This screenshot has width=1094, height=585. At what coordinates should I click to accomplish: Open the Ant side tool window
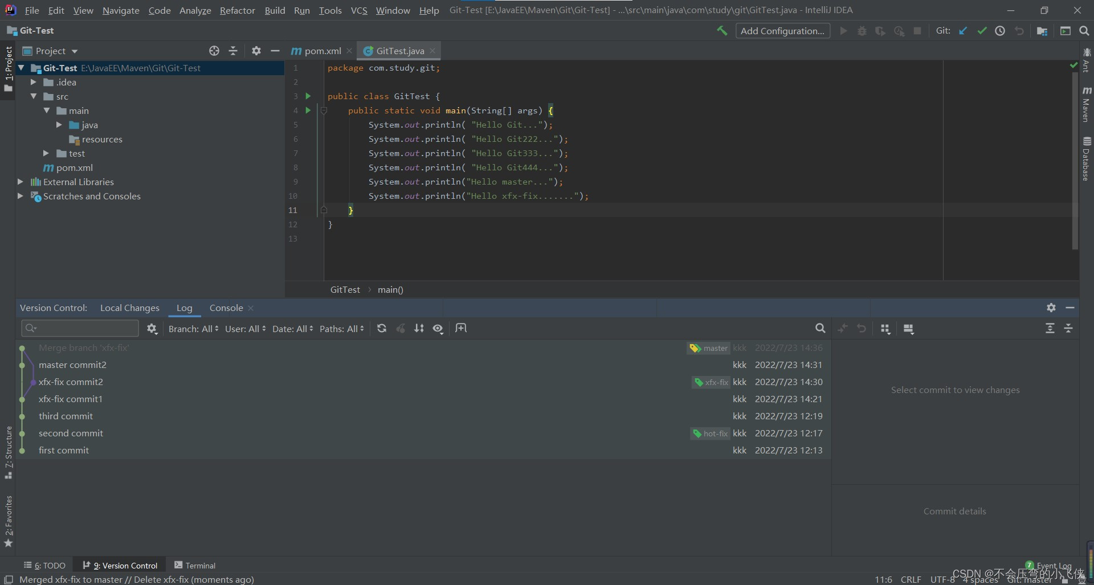[x=1087, y=61]
